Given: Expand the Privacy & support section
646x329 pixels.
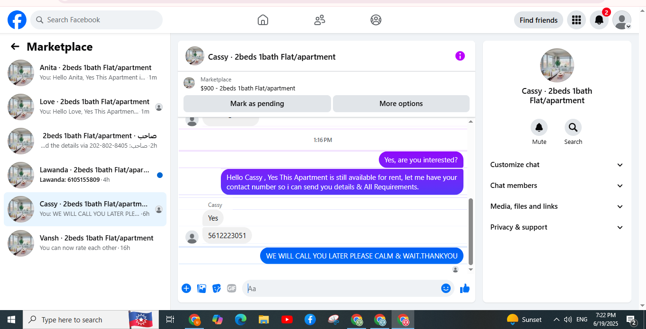Looking at the screenshot, I should click(557, 227).
